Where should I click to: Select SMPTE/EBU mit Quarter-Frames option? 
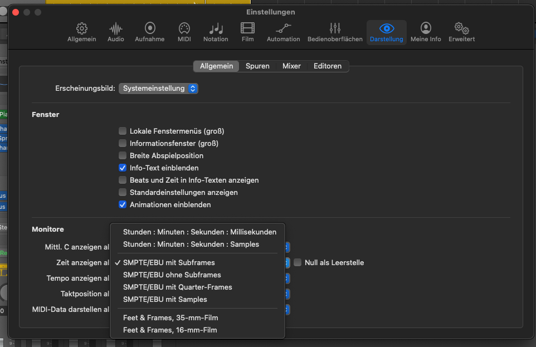(x=177, y=287)
